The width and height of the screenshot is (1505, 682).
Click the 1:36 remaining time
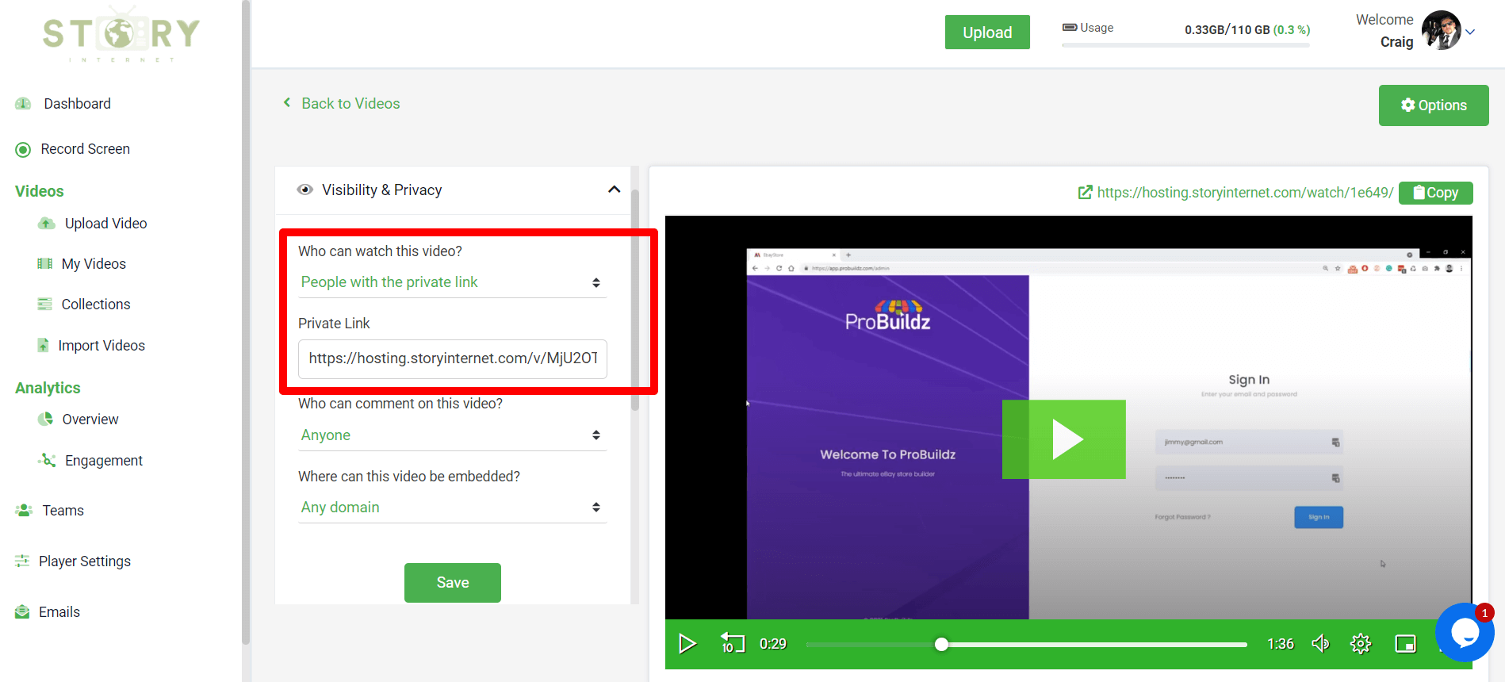click(x=1280, y=644)
